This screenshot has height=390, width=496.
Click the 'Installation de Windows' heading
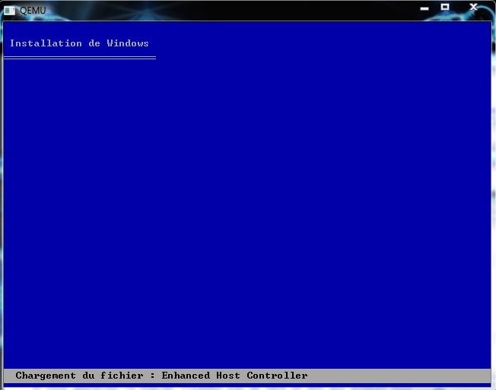[79, 43]
